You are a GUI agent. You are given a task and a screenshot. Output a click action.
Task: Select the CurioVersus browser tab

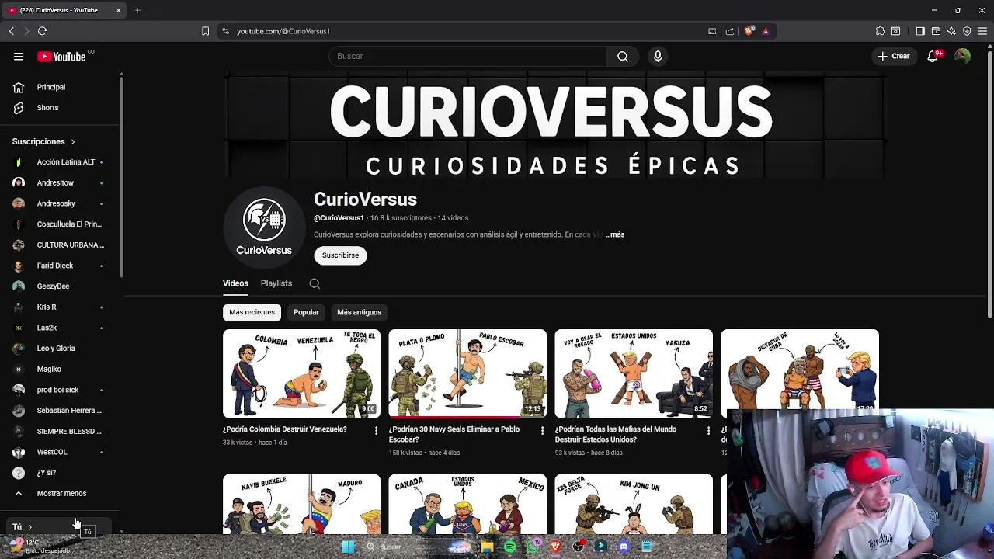point(64,10)
